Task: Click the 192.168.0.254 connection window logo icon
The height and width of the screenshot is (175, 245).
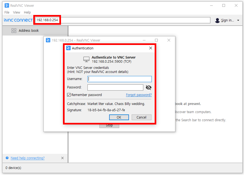Action: coord(48,40)
